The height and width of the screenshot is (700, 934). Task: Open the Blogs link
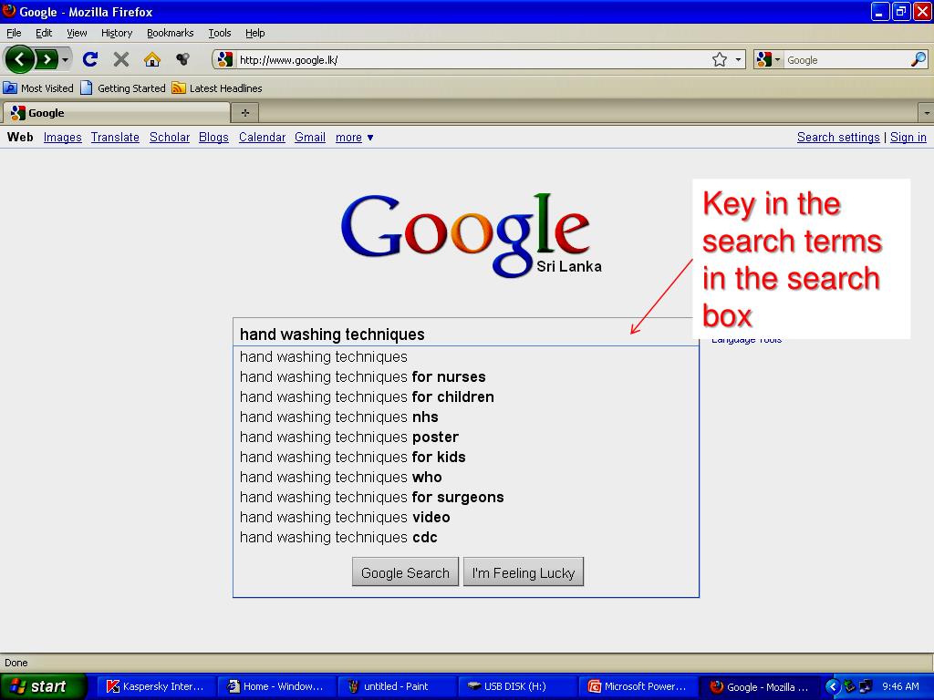click(213, 138)
